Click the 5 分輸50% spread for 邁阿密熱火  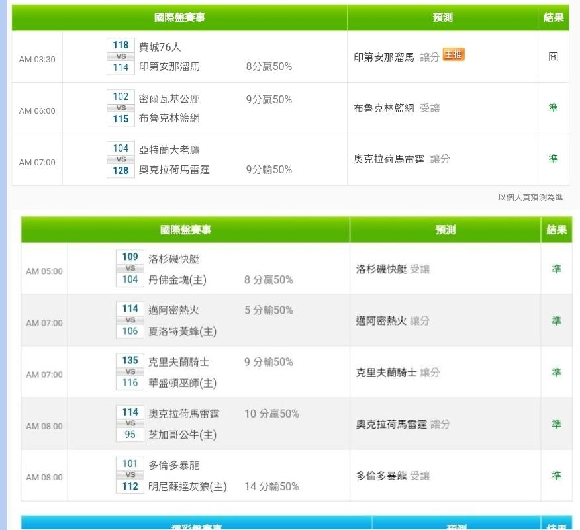269,310
